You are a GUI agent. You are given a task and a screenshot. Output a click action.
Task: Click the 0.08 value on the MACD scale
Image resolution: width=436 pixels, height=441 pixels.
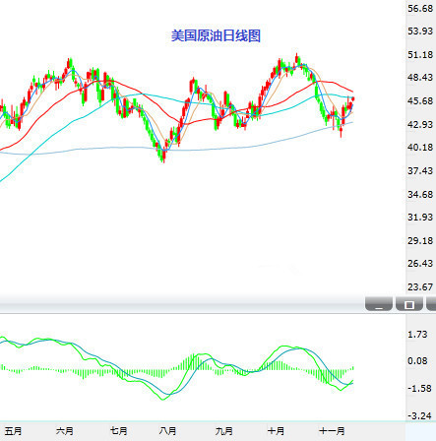417,361
